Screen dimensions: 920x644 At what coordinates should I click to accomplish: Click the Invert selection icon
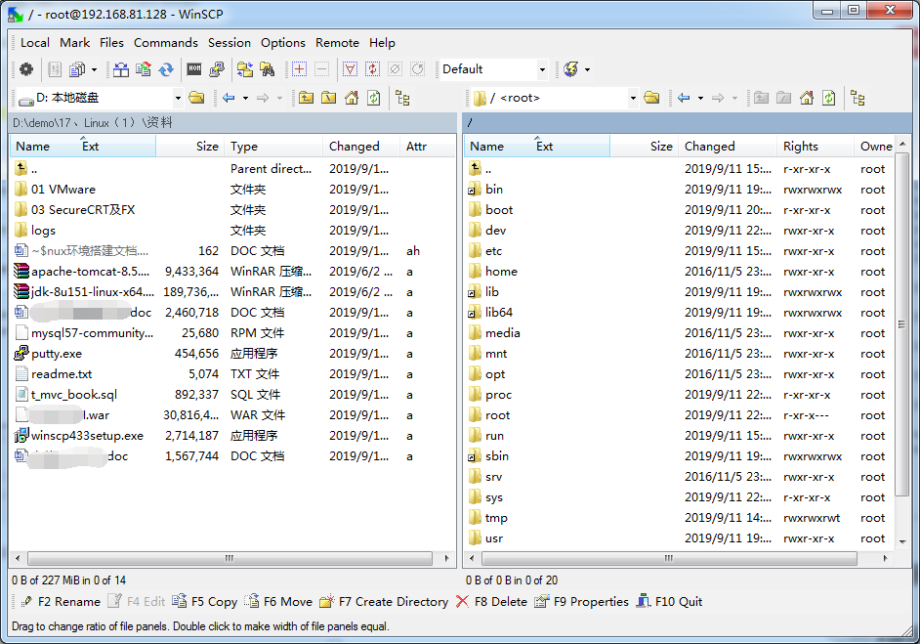coord(372,69)
